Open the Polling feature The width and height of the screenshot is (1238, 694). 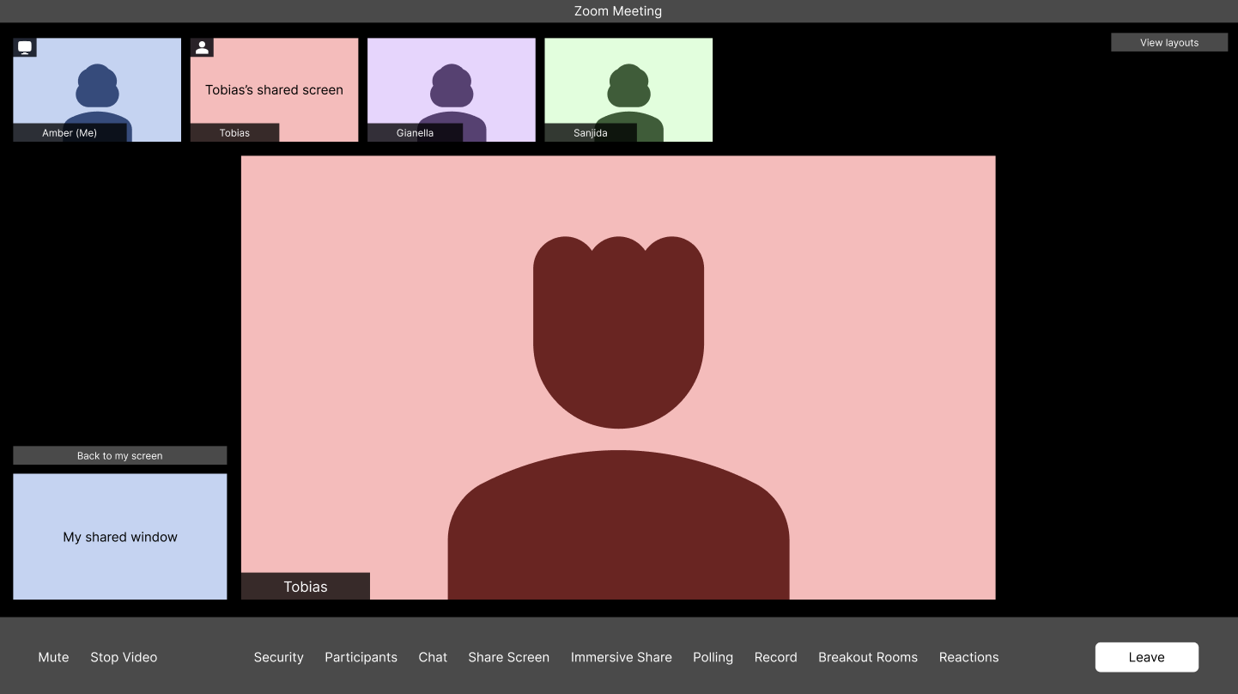(x=713, y=657)
